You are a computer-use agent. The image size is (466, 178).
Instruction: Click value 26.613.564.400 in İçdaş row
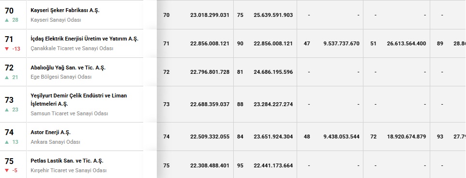click(406, 43)
